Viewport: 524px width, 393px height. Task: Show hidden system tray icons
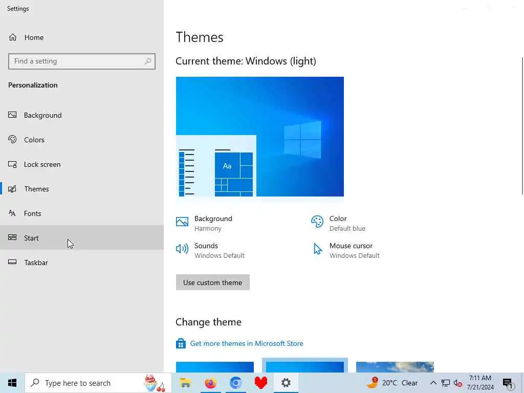pos(433,383)
